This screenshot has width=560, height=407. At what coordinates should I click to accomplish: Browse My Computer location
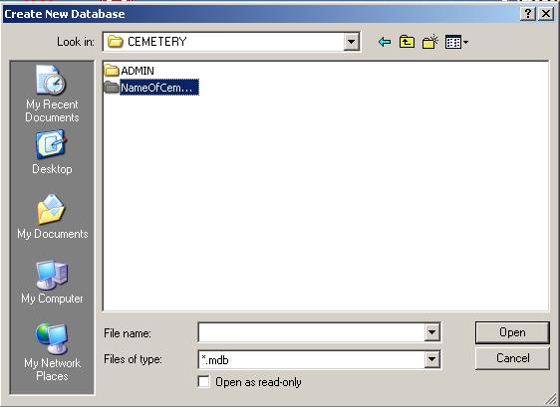(x=52, y=282)
